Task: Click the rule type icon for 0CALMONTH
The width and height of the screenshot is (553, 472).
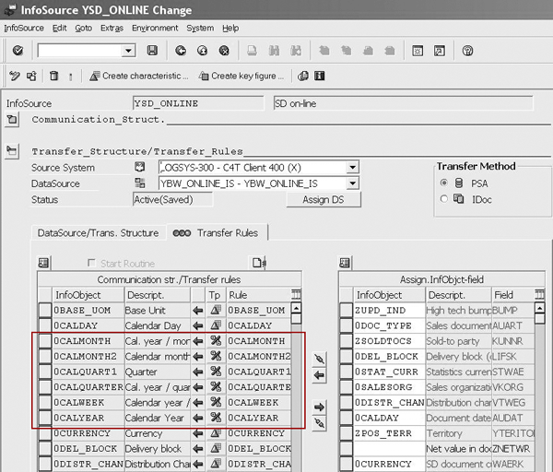Action: click(x=216, y=340)
